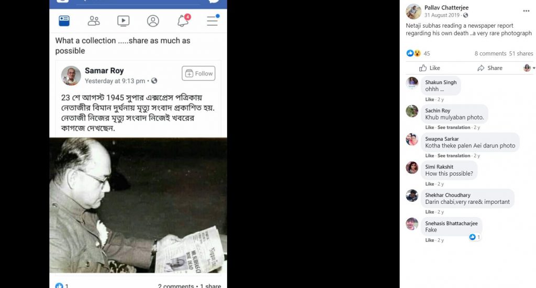Like Snehasis Bhattacharjee's Fake comment
Image resolution: width=536 pixels, height=288 pixels.
point(429,240)
